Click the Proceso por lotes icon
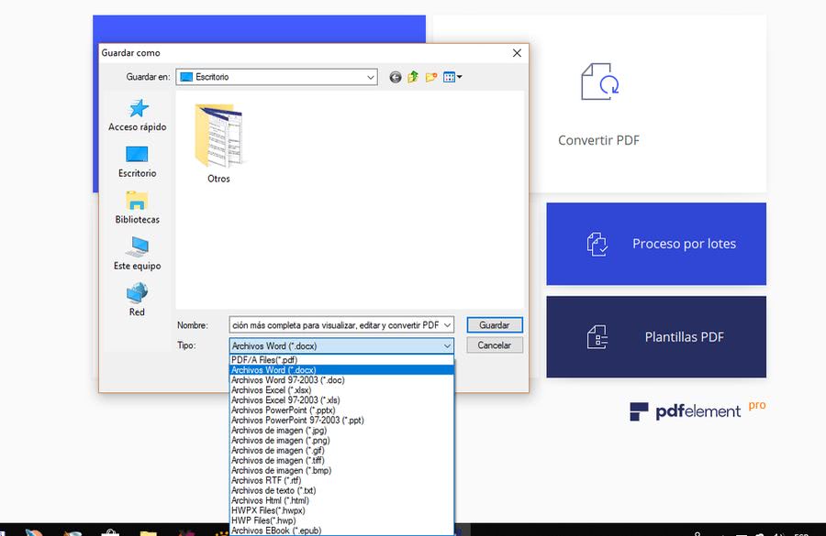 point(597,244)
